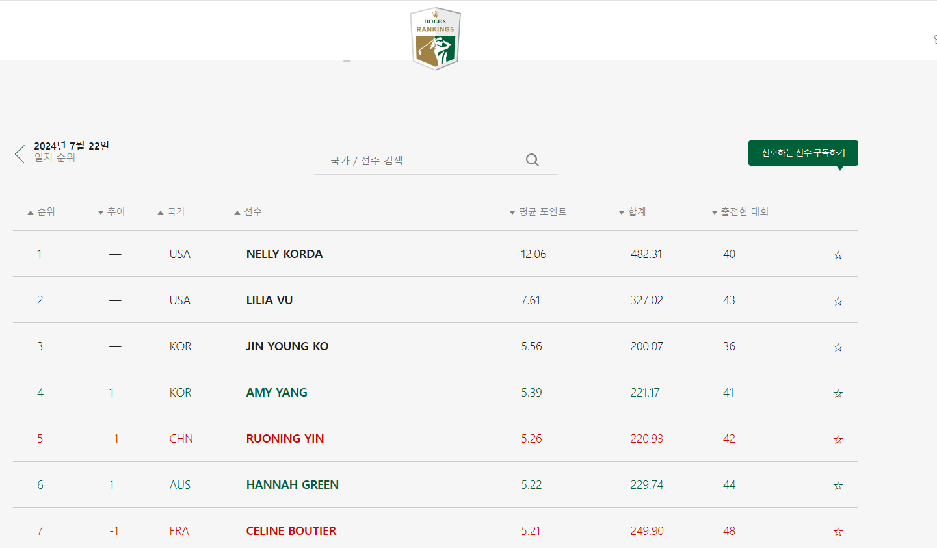Open RUONING YIN's player page
Screen dimensions: 937x548
click(x=285, y=439)
